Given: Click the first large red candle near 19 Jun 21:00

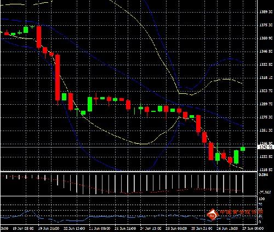Looking at the screenshot, I should coord(39,37).
